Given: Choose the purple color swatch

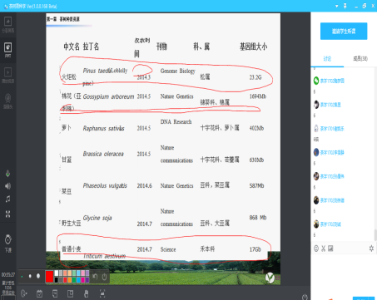Looking at the screenshot, I should point(87,280).
